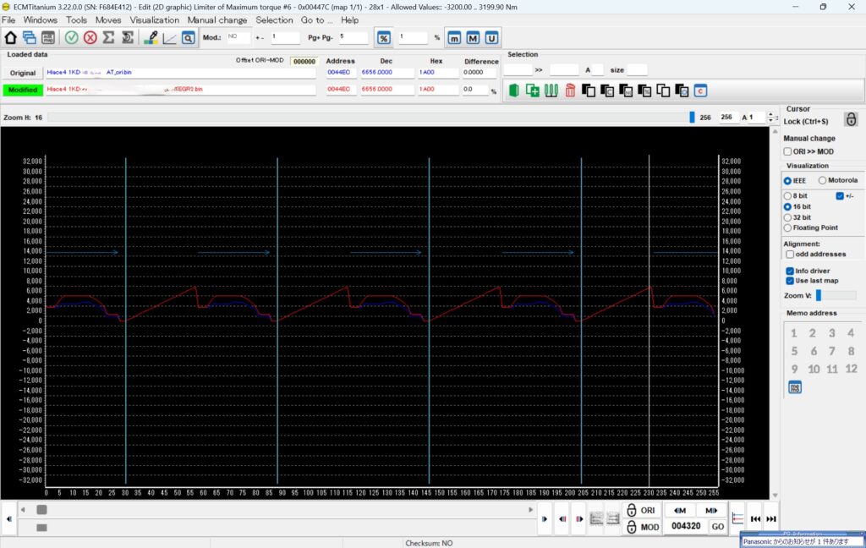Click the green checkmark confirm icon

click(71, 37)
